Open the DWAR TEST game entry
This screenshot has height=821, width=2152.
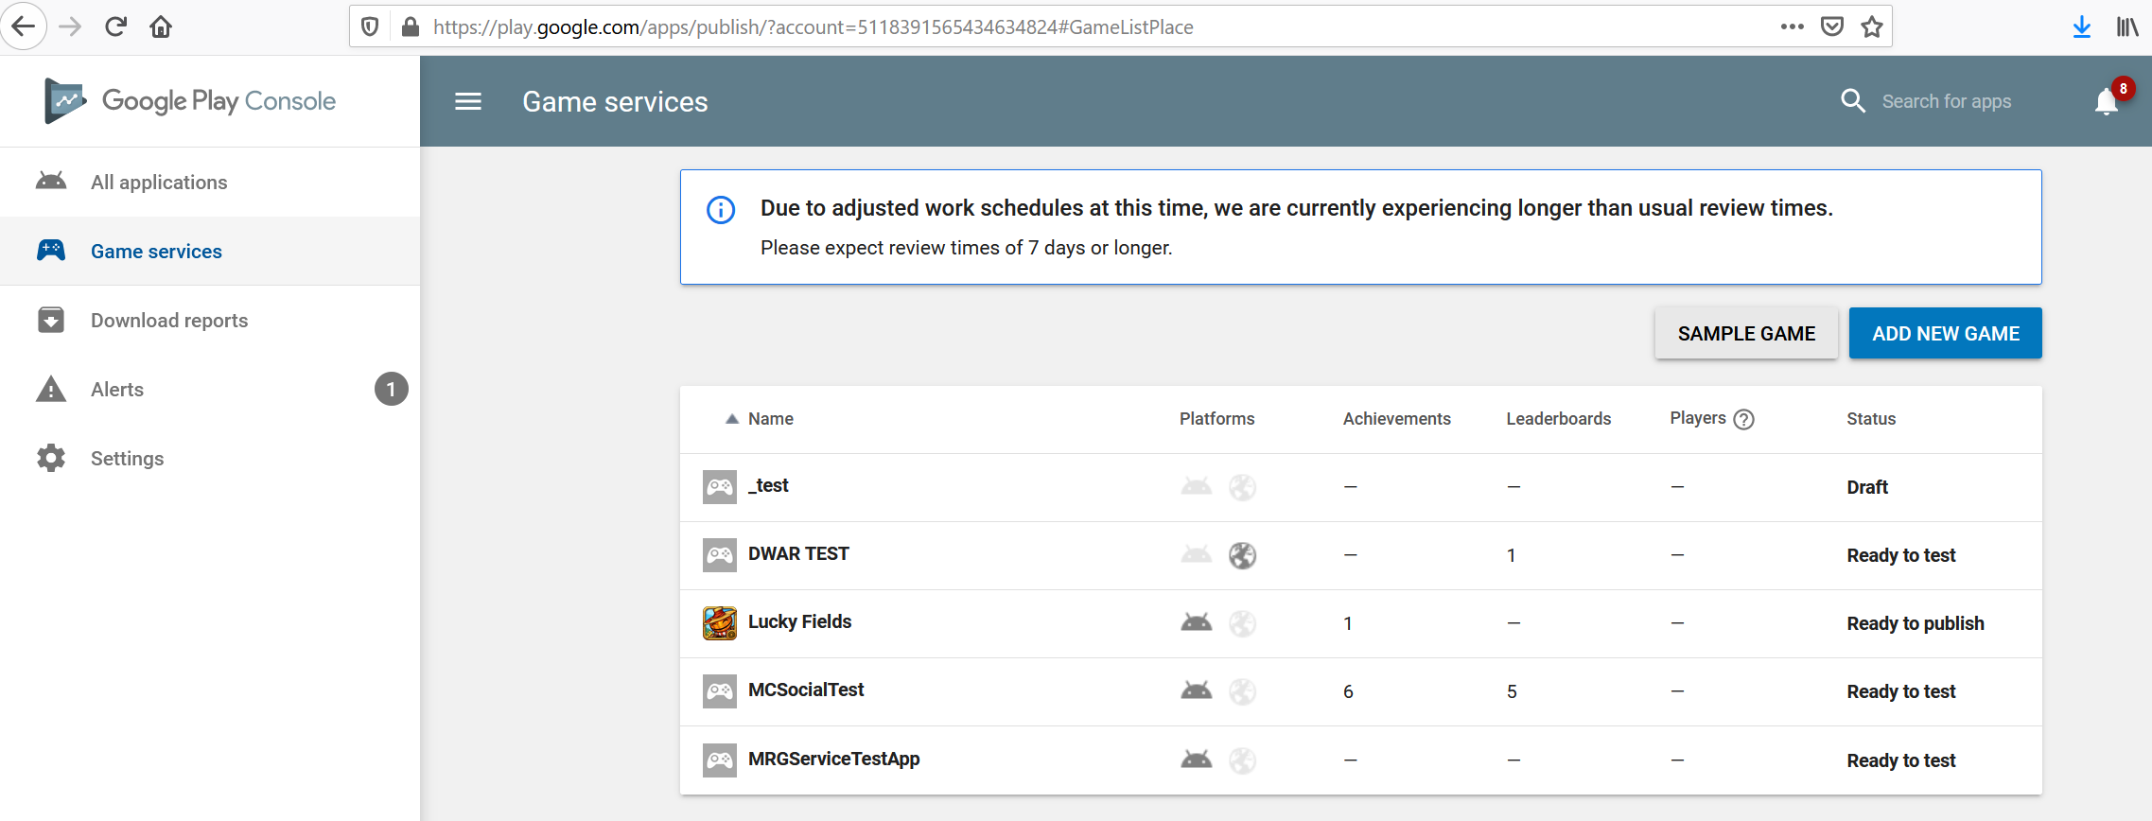798,553
